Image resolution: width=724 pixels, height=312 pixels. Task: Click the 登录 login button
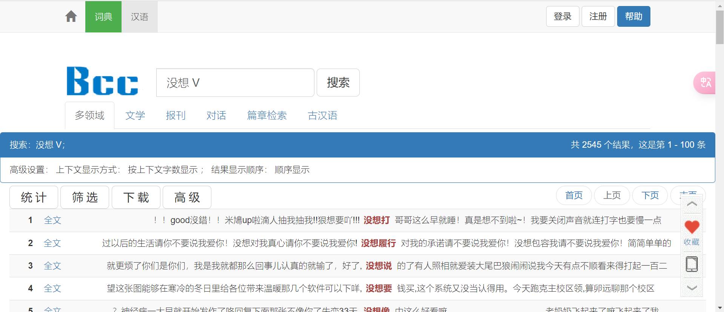pyautogui.click(x=562, y=17)
